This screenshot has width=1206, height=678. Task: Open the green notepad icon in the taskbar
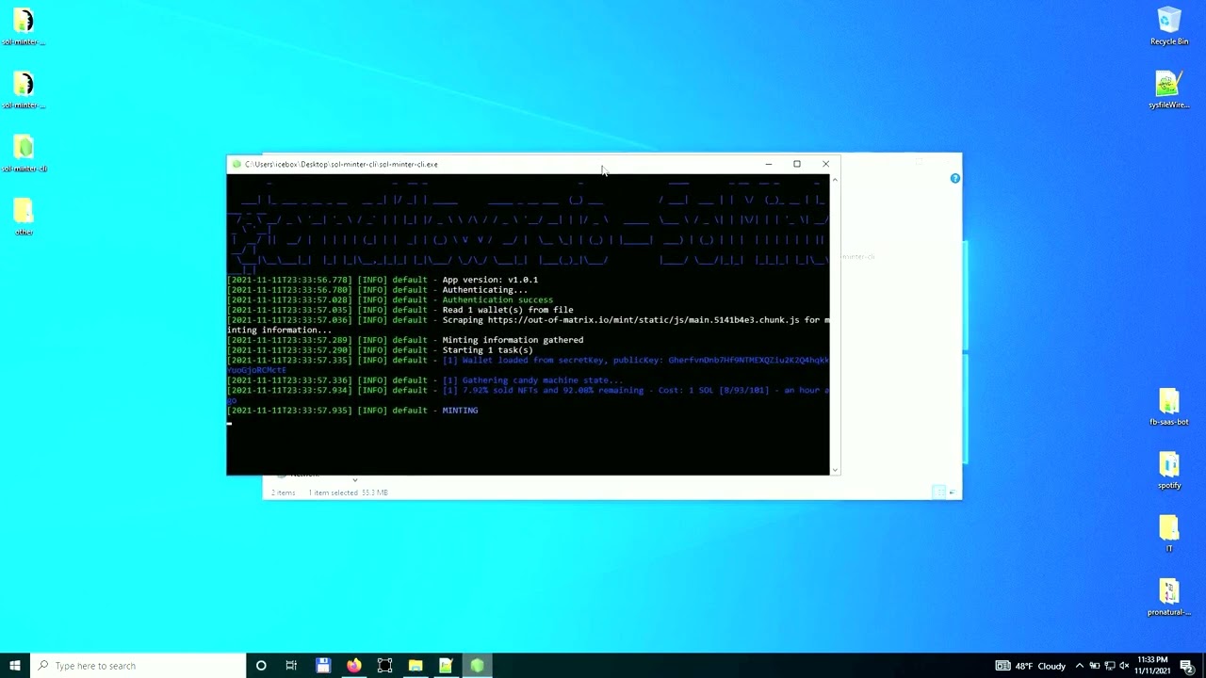coord(446,666)
